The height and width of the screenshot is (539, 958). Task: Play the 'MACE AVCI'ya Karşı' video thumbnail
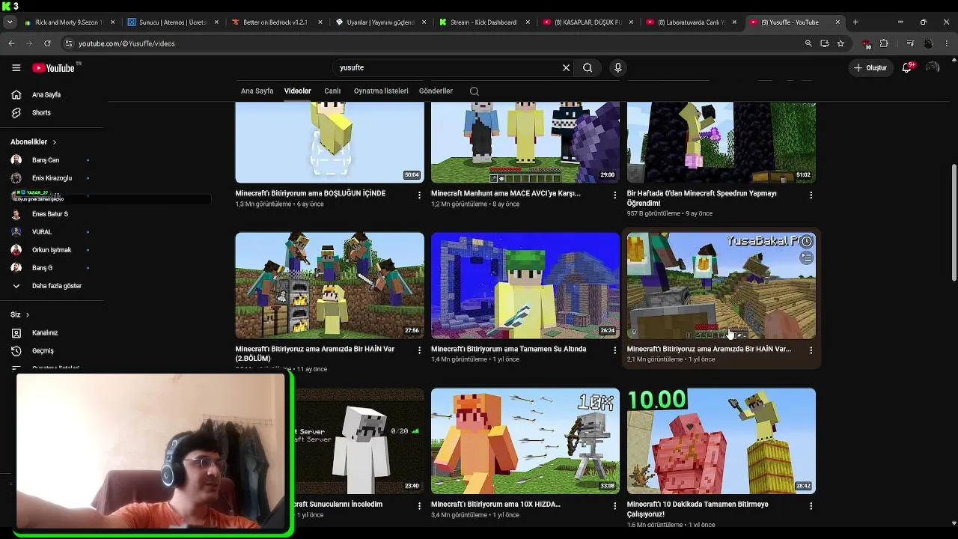pyautogui.click(x=525, y=142)
